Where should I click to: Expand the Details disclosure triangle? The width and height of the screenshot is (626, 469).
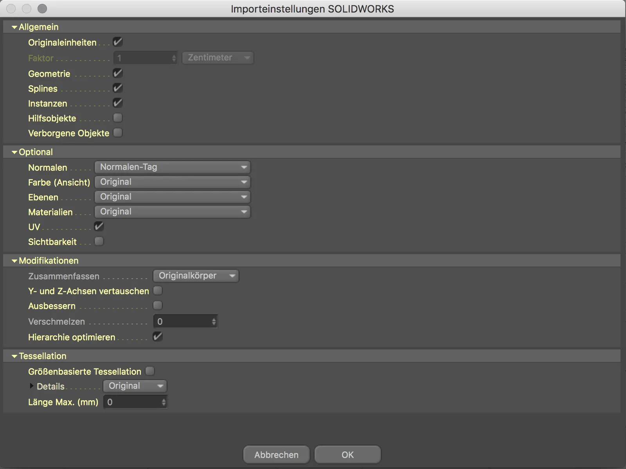[32, 386]
